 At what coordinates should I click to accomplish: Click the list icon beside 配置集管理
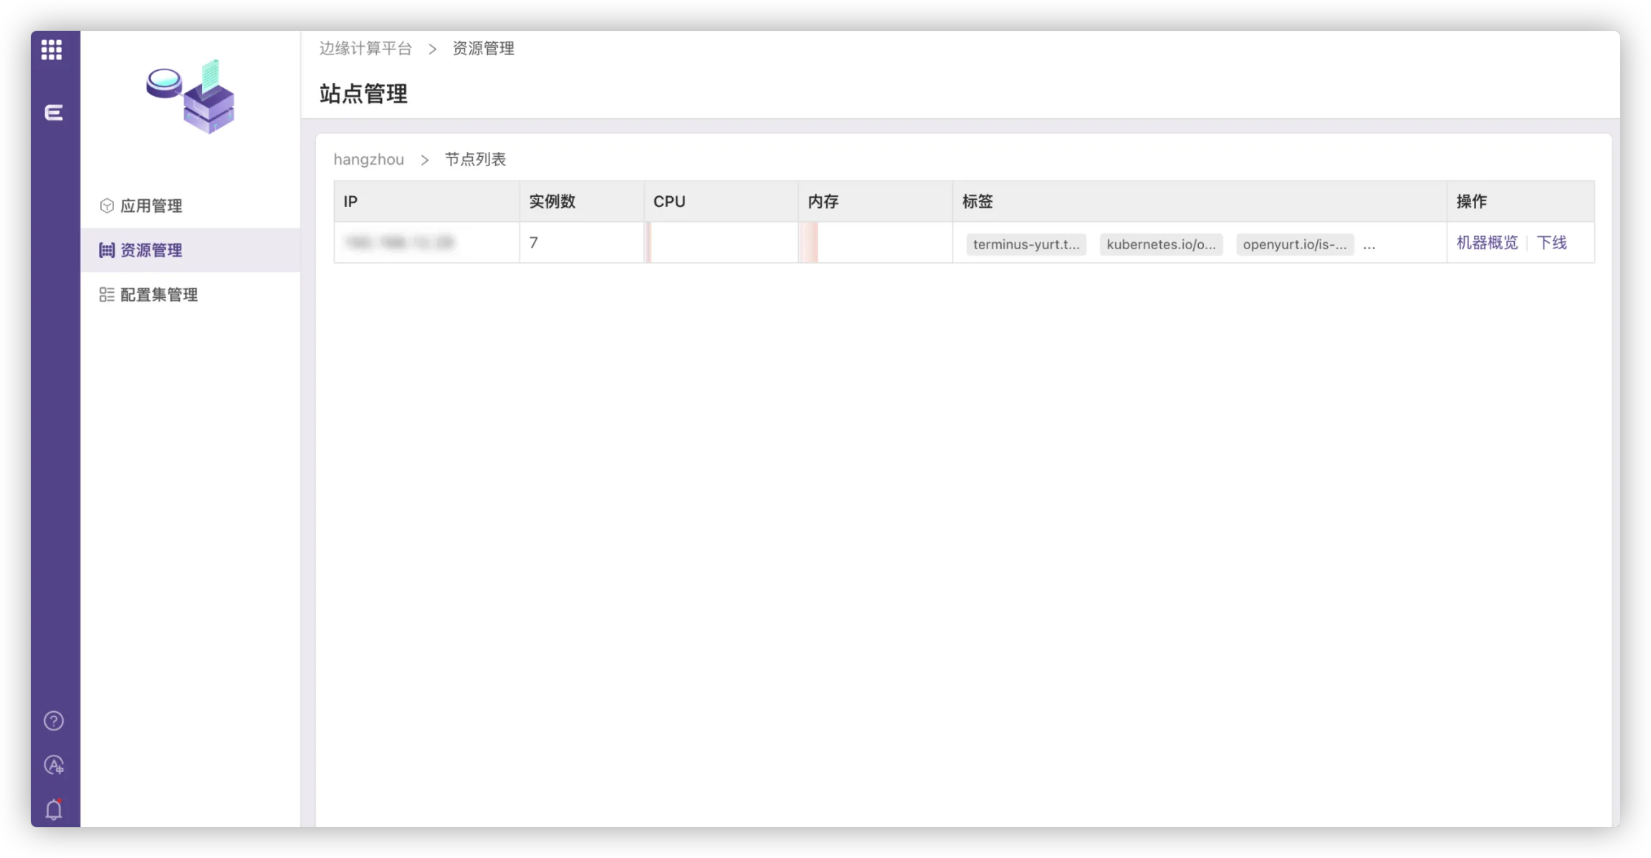click(x=107, y=294)
